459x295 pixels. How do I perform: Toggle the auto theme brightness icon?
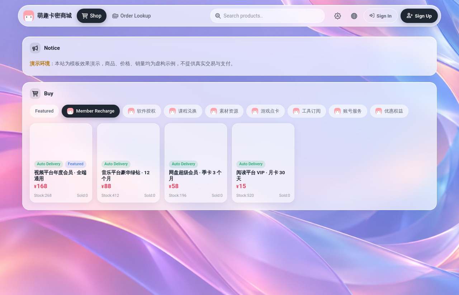coord(337,16)
